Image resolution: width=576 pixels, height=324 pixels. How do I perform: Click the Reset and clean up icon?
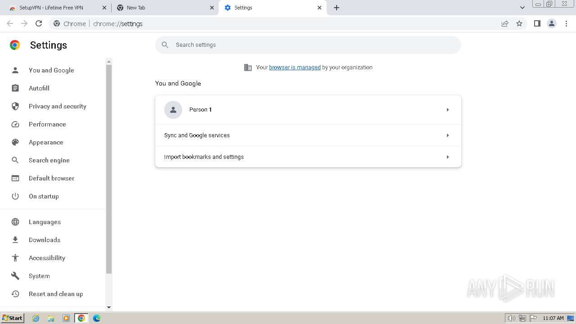click(x=15, y=294)
